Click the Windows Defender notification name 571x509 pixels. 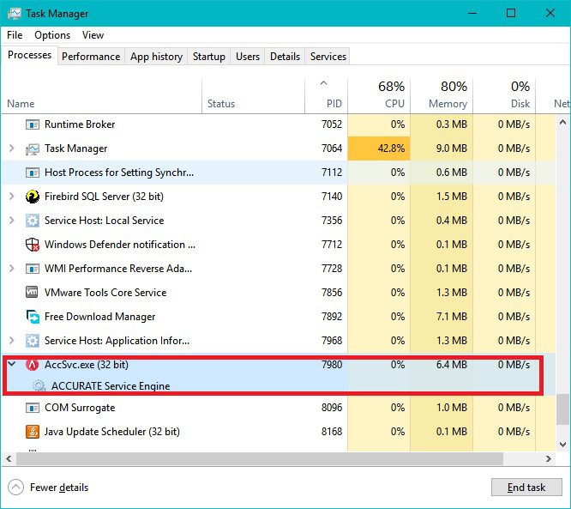pyautogui.click(x=120, y=245)
